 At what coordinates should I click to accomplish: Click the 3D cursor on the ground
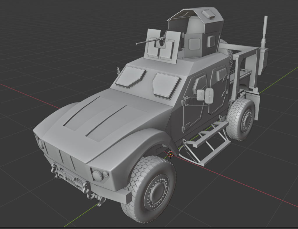pyautogui.click(x=171, y=154)
